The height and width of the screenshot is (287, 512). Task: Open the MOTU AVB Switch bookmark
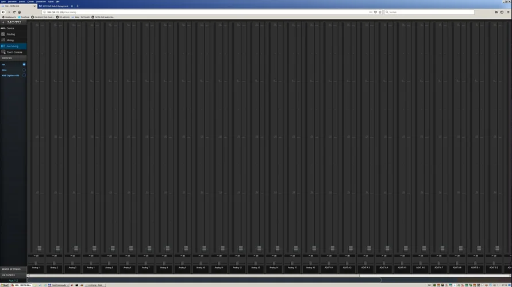(102, 17)
